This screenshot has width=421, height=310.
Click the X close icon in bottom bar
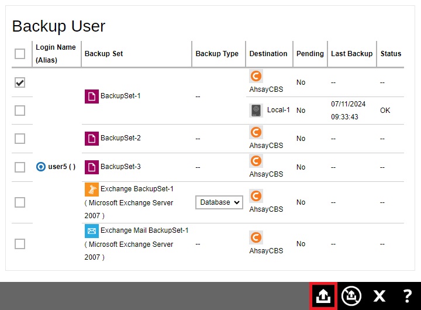[x=379, y=296]
